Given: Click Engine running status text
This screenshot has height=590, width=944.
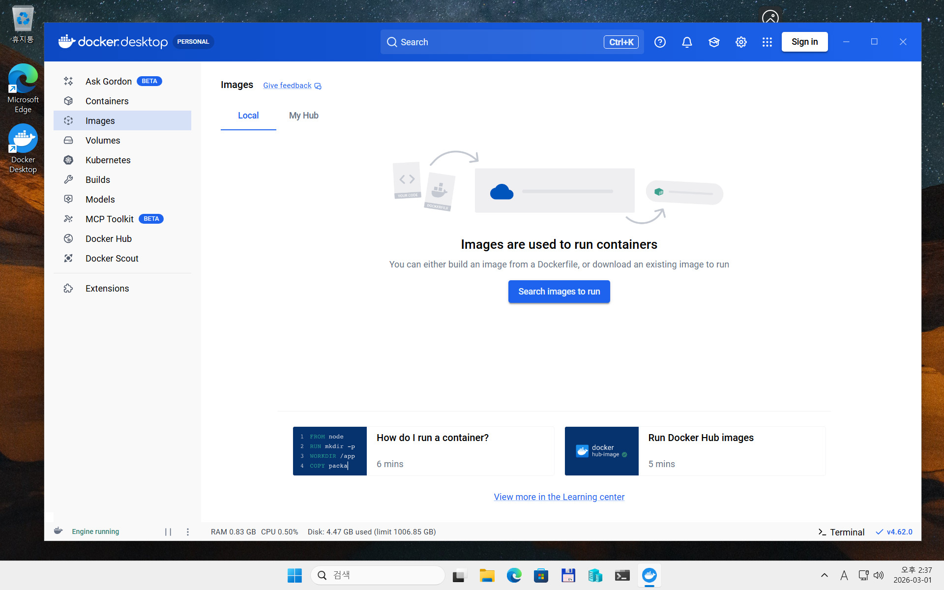Looking at the screenshot, I should (x=95, y=531).
